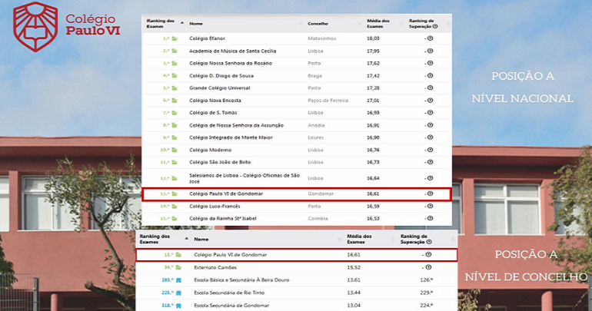Sort top table by Ranking de Superação

pos(421,23)
